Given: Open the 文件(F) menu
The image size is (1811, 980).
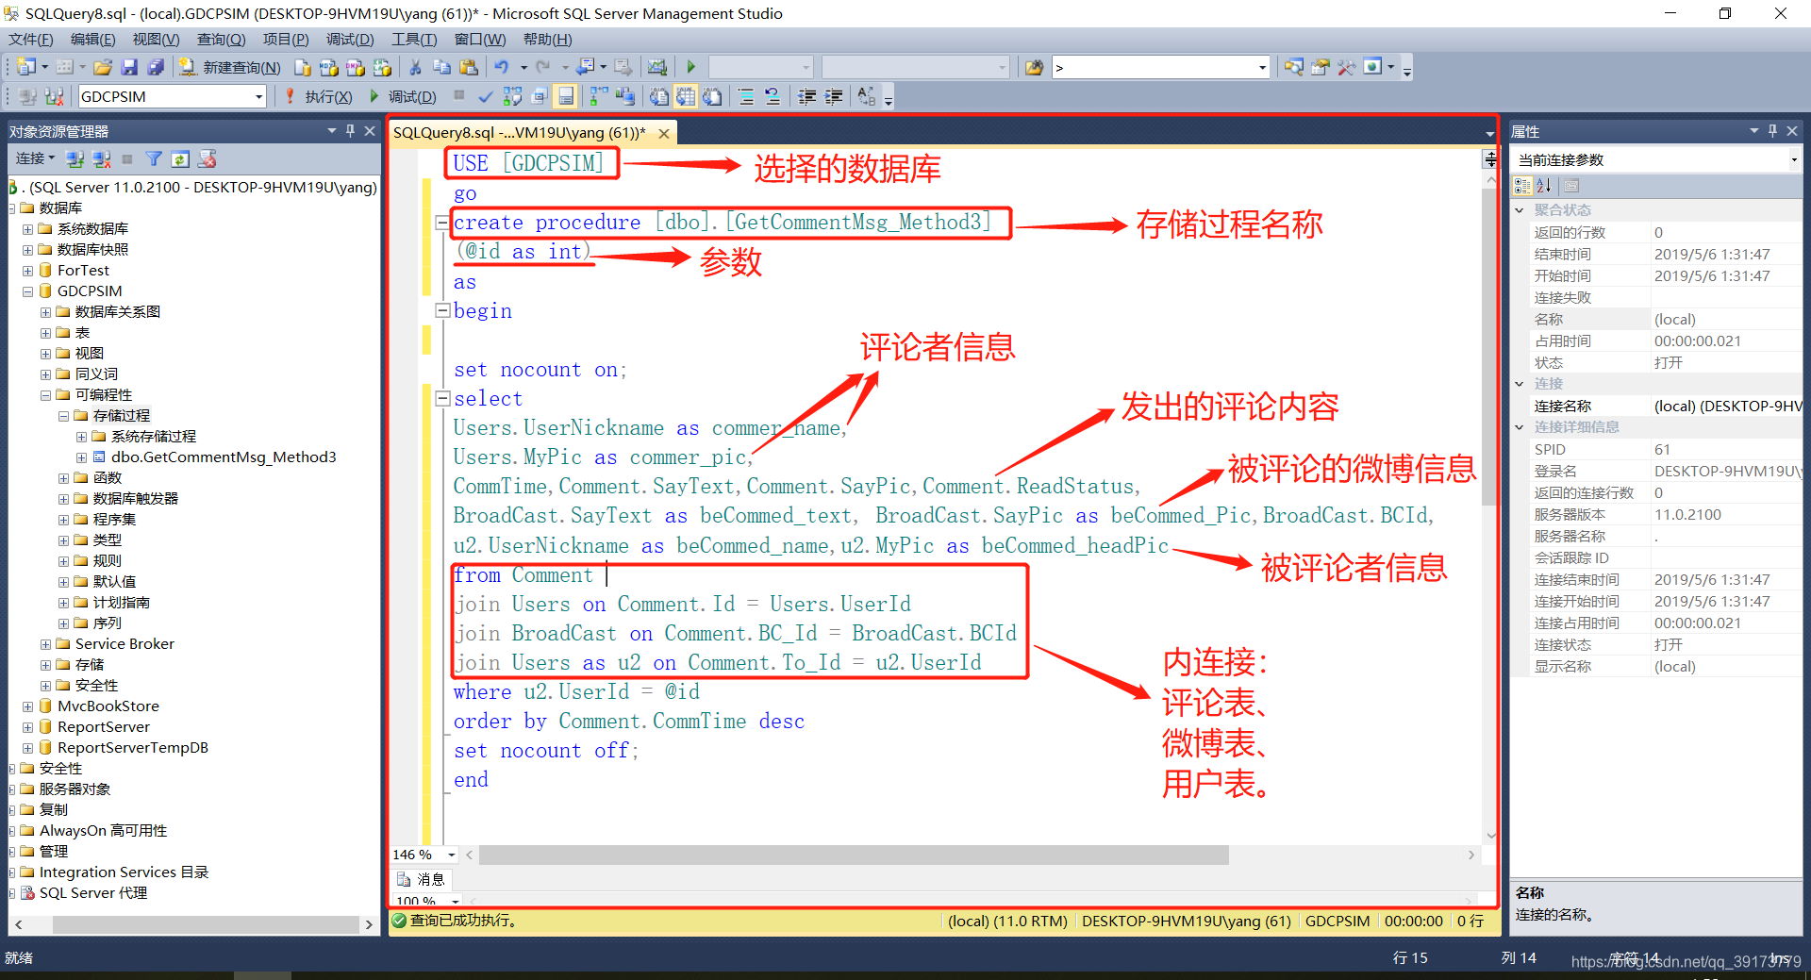Looking at the screenshot, I should [x=31, y=40].
